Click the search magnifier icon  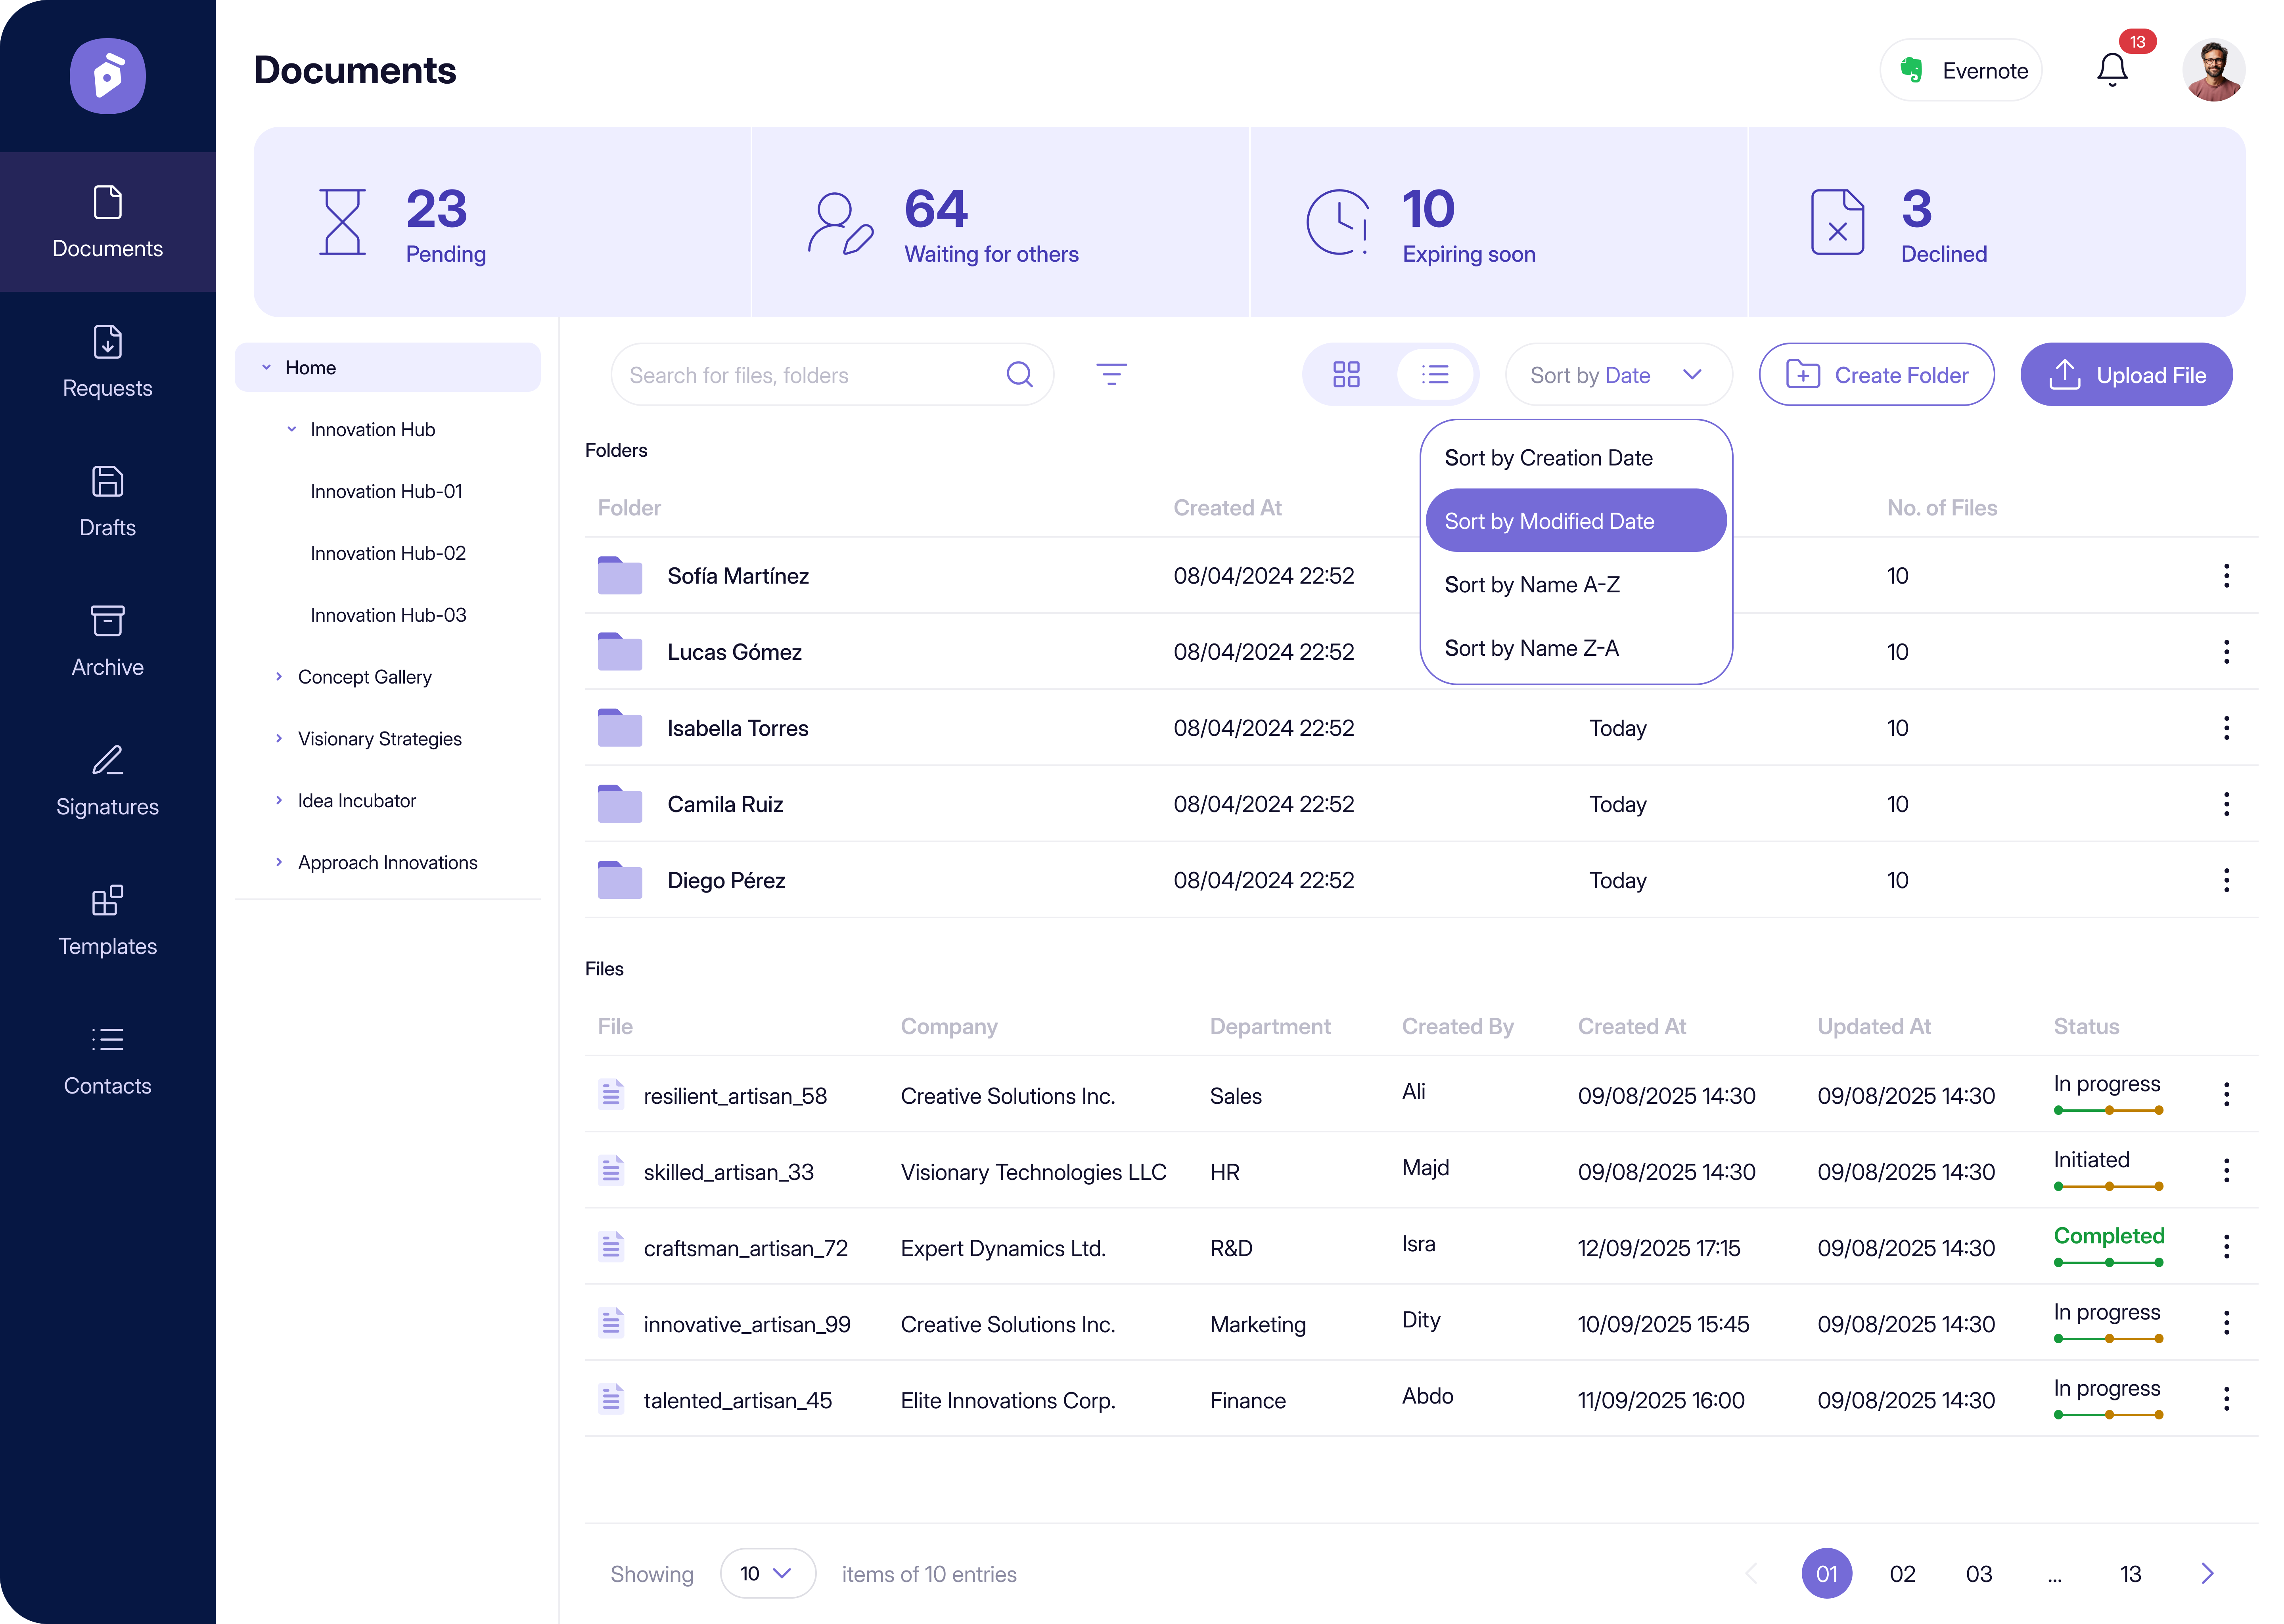click(1019, 375)
